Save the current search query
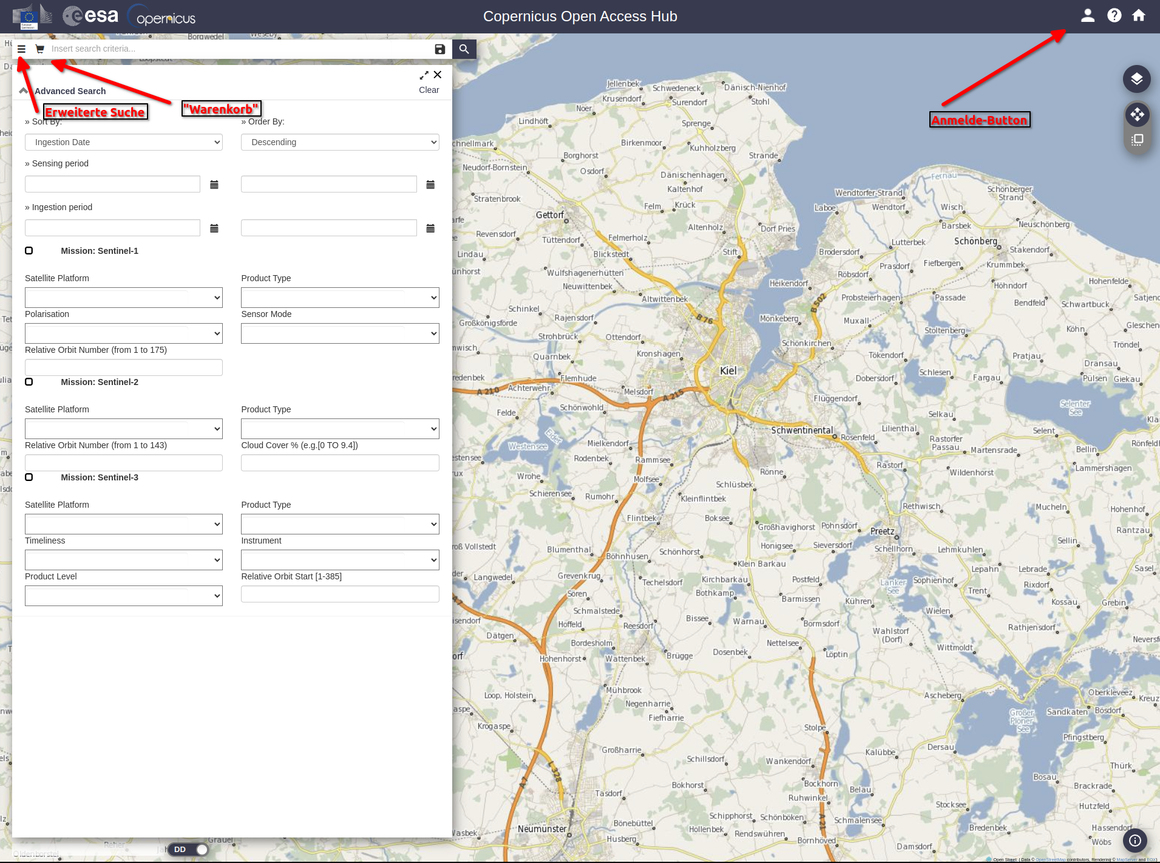1160x863 pixels. 439,49
